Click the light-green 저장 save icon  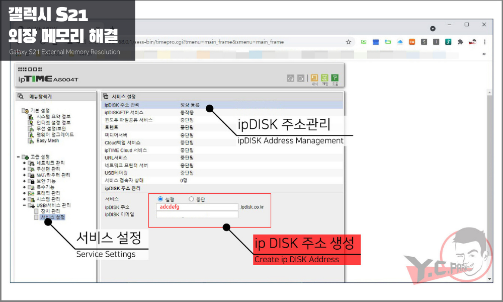pyautogui.click(x=324, y=78)
